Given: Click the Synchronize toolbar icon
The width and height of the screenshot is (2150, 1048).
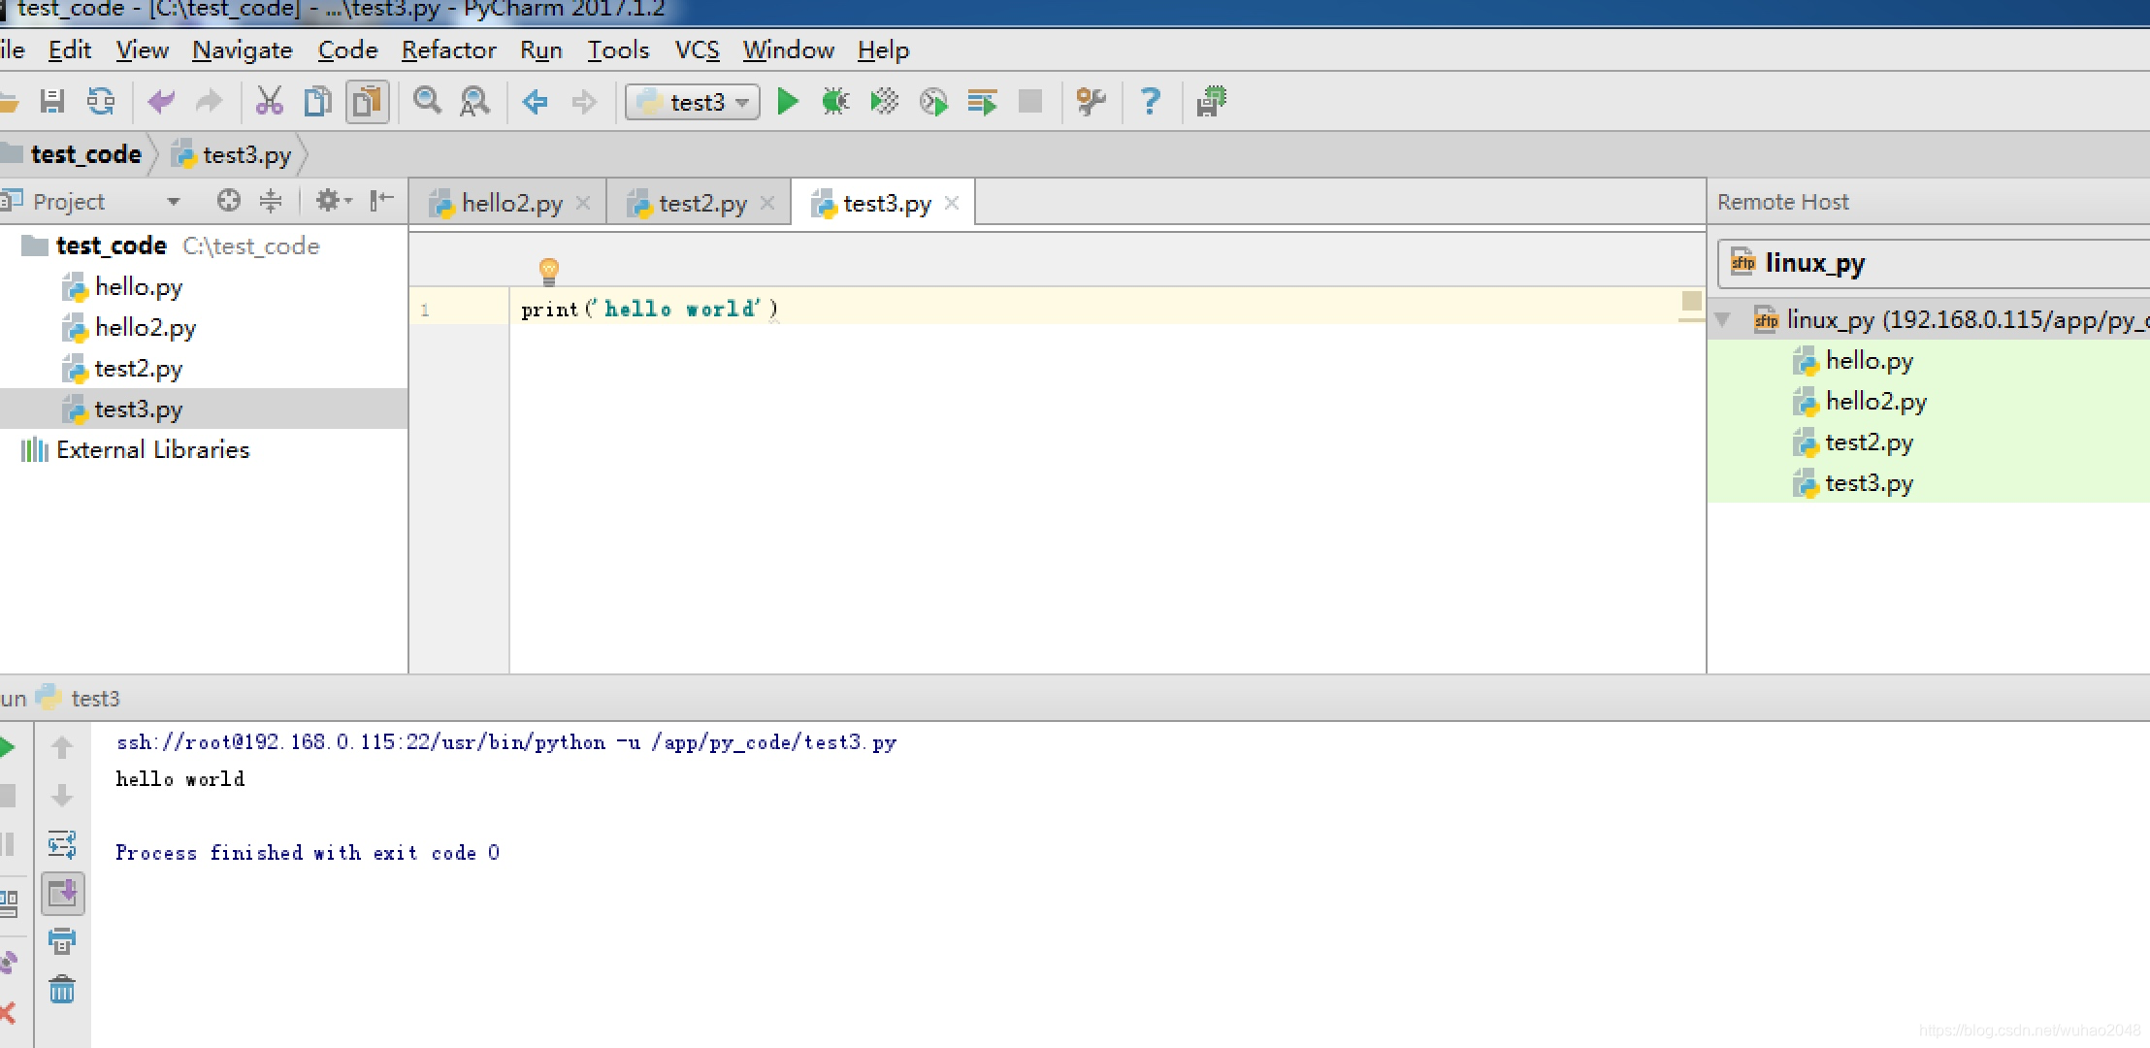Looking at the screenshot, I should pos(101,101).
